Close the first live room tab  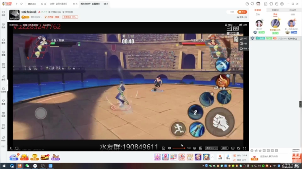click(77, 4)
